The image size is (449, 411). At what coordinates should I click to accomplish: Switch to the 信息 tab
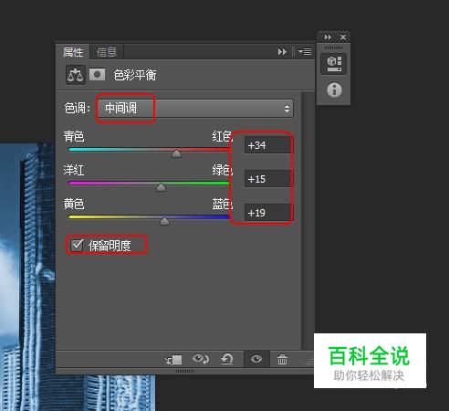(107, 52)
